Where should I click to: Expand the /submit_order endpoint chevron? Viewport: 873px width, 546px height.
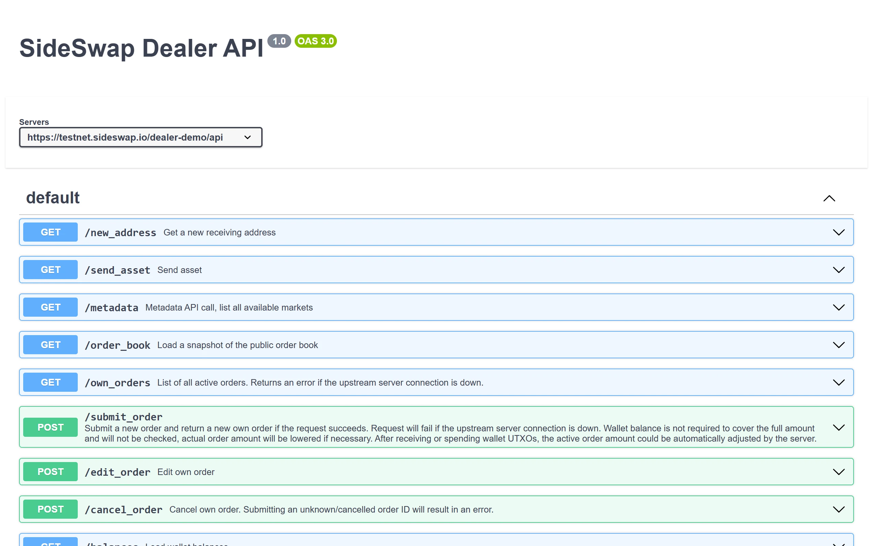click(839, 428)
